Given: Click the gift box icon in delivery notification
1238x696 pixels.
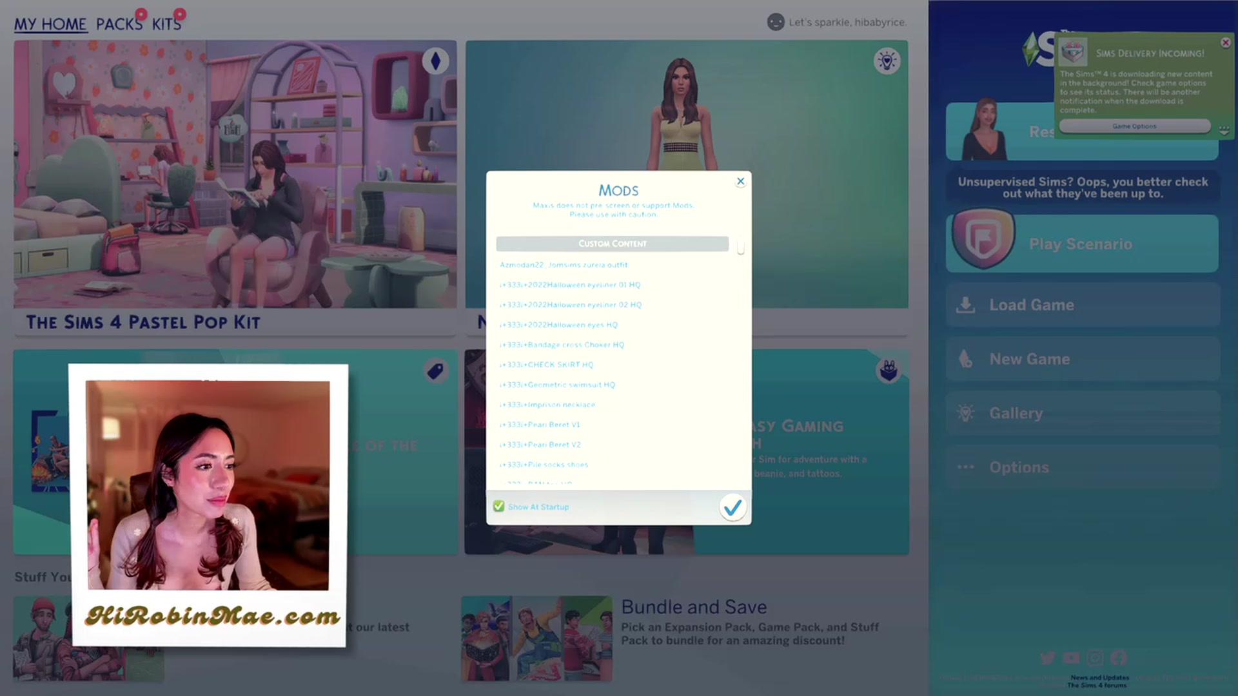Looking at the screenshot, I should (1074, 52).
